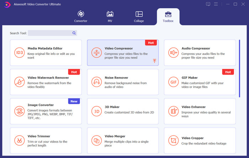Click the Video Cropper icon
The image size is (249, 158).
coord(174,141)
